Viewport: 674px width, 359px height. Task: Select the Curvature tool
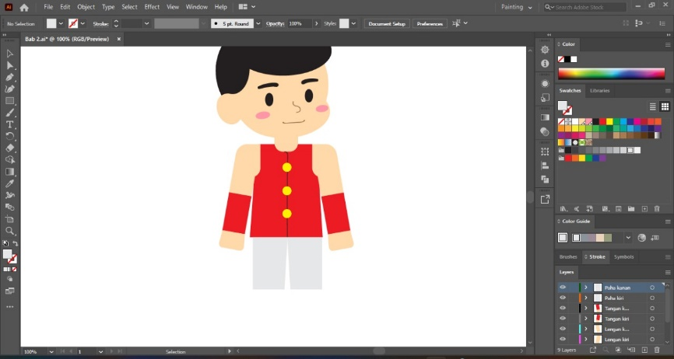click(9, 89)
